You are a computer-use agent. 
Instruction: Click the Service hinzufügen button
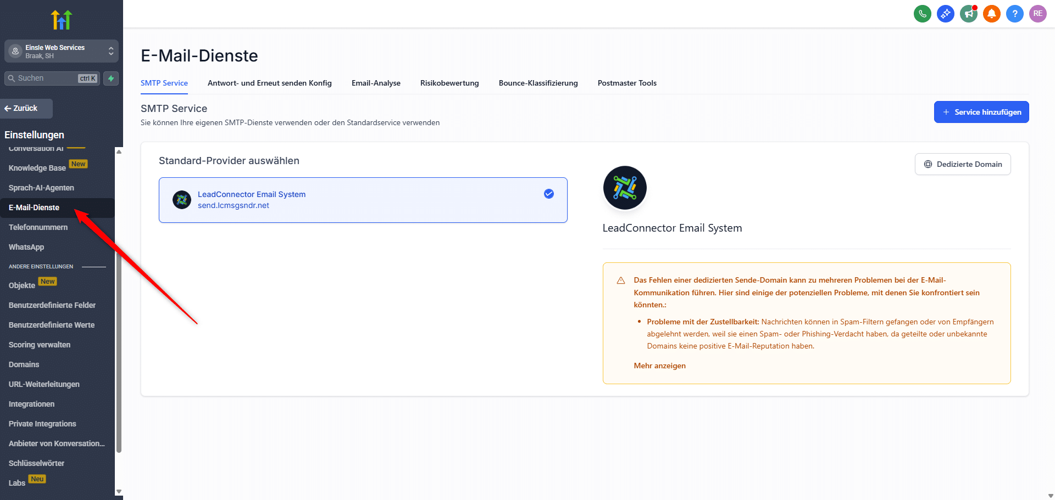(x=981, y=112)
